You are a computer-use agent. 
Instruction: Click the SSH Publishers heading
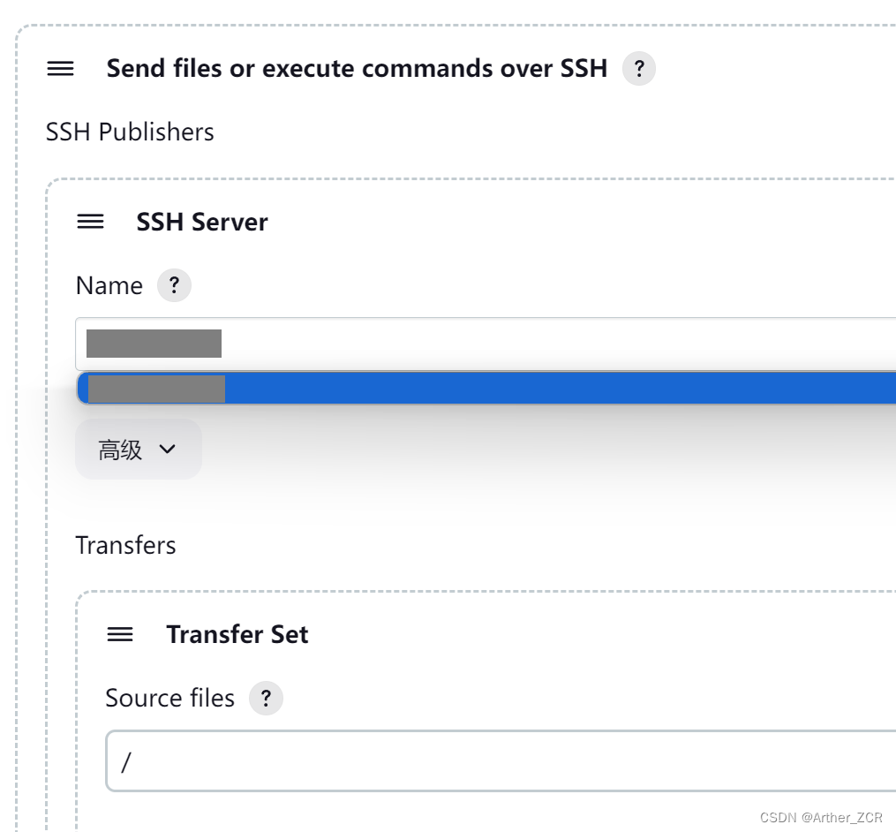click(x=129, y=132)
